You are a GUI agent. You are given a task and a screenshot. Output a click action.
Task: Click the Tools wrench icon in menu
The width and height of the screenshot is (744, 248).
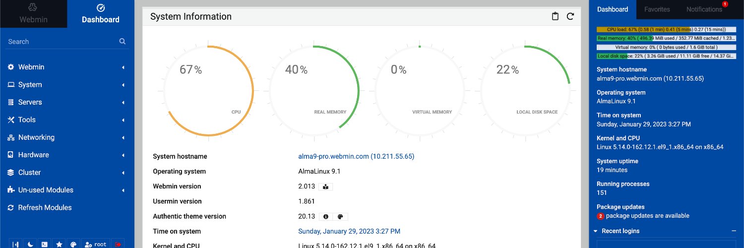[x=10, y=120]
